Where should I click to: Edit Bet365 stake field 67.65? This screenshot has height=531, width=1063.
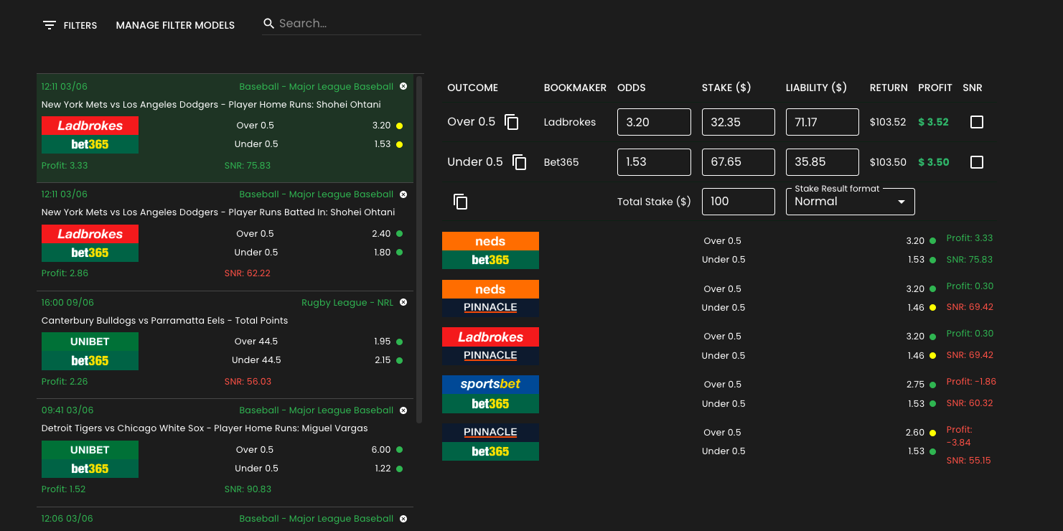point(739,162)
